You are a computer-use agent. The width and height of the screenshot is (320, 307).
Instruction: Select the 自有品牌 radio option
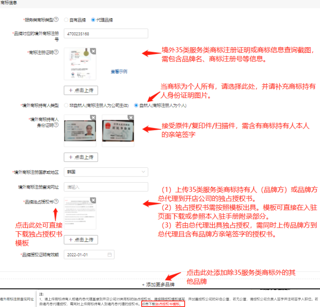coord(66,20)
